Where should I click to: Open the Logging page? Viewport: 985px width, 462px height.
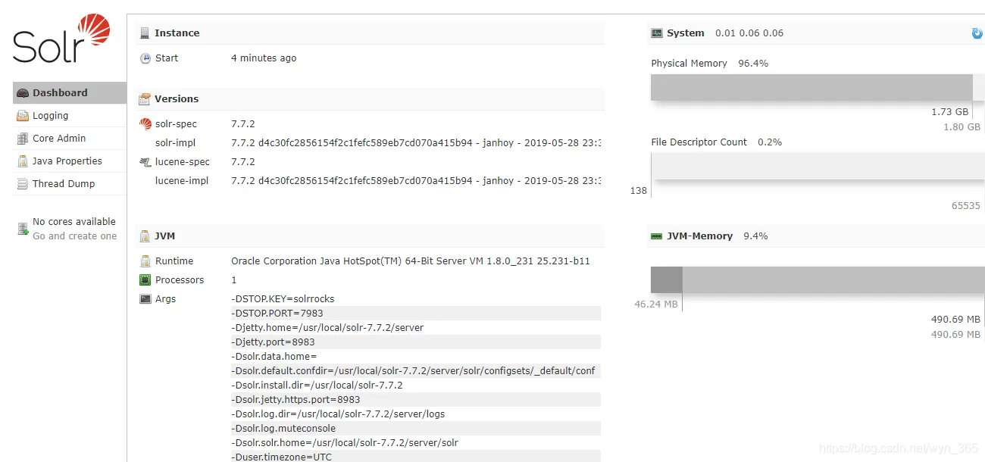pos(50,116)
